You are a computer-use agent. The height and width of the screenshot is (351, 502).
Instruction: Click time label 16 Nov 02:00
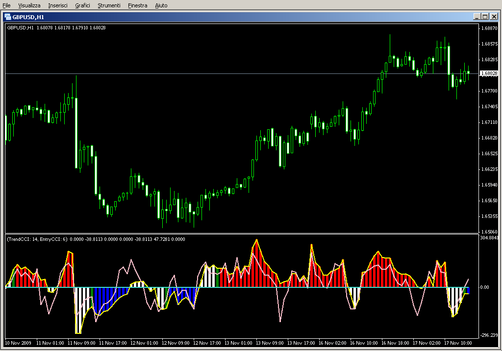tap(332, 343)
